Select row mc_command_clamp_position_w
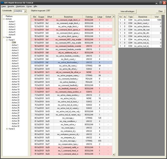This screenshot has height=159, width=167. click(72, 92)
